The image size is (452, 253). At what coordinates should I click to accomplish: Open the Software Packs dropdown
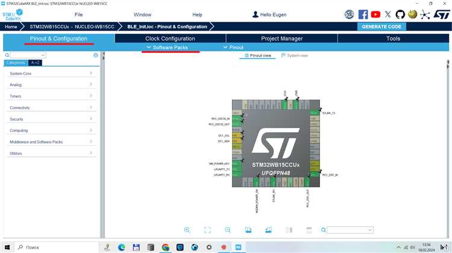pos(167,47)
